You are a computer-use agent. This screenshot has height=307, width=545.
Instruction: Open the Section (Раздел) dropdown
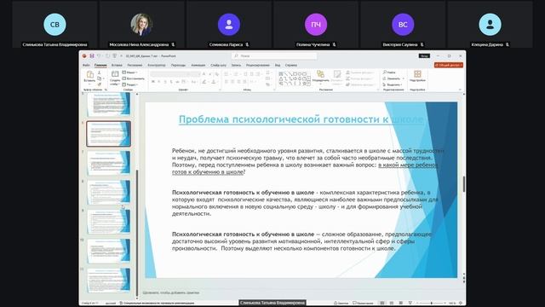click(130, 84)
